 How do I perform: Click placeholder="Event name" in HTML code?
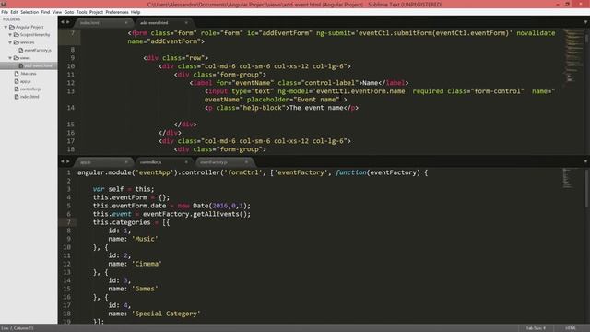[x=293, y=100]
